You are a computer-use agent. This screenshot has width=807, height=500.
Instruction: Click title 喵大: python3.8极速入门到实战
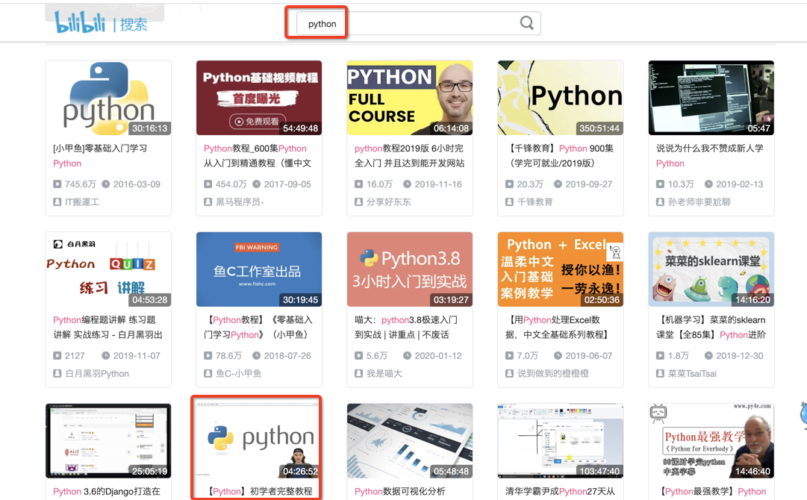click(x=405, y=327)
